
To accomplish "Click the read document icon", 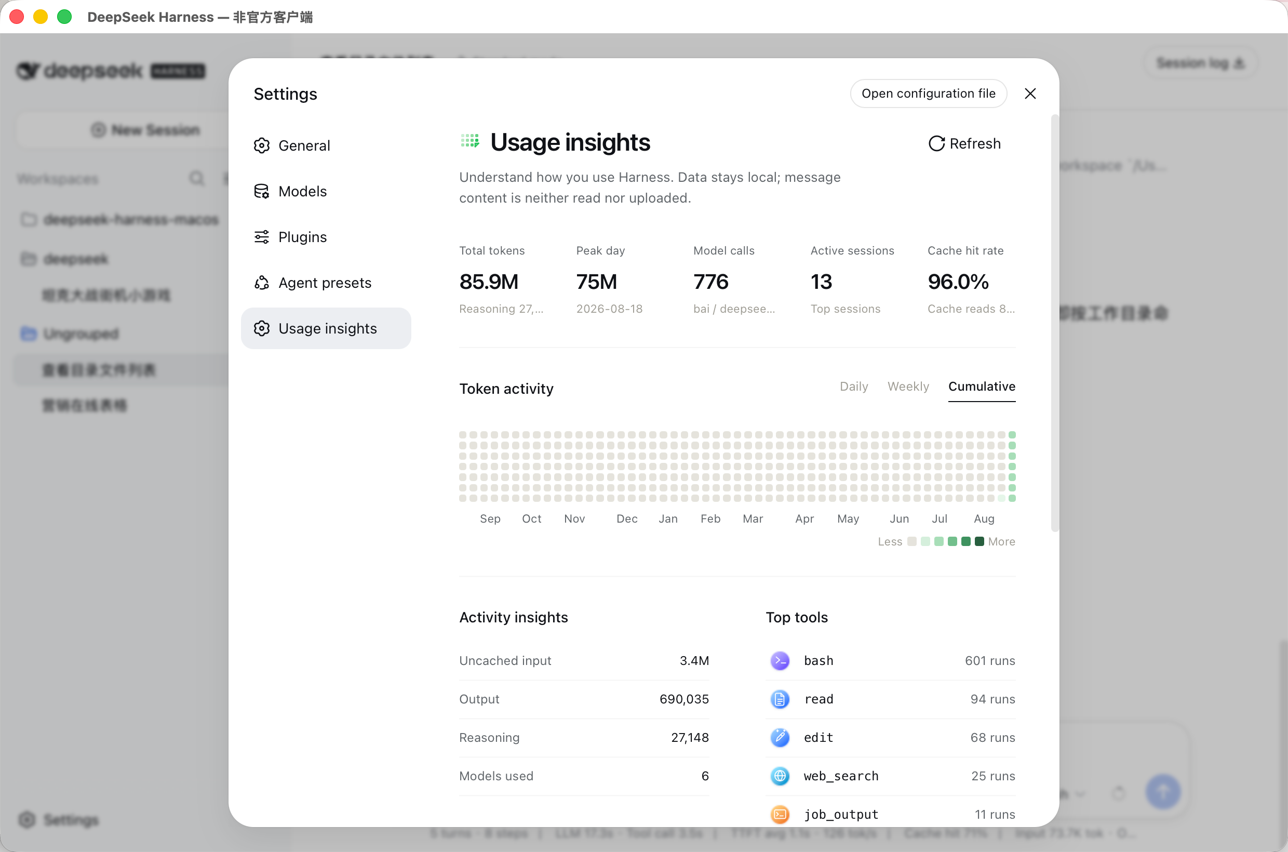I will tap(780, 699).
